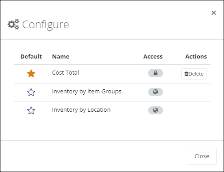Delete the Cost Total view

point(194,74)
